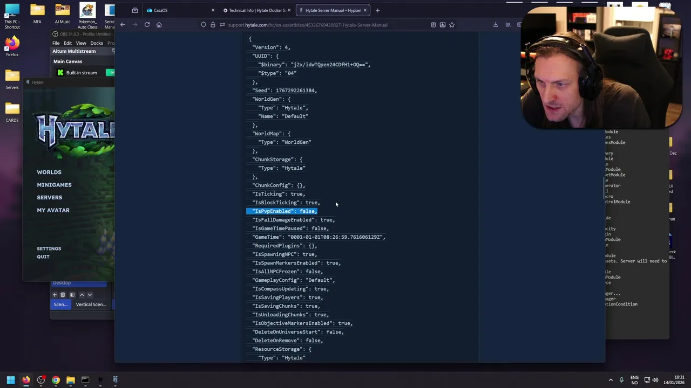Image resolution: width=691 pixels, height=388 pixels.
Task: Move scene up in OBS list
Action: tap(82, 295)
